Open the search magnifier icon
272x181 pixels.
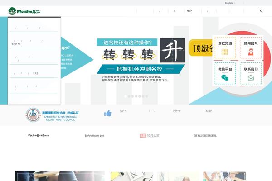(261, 11)
